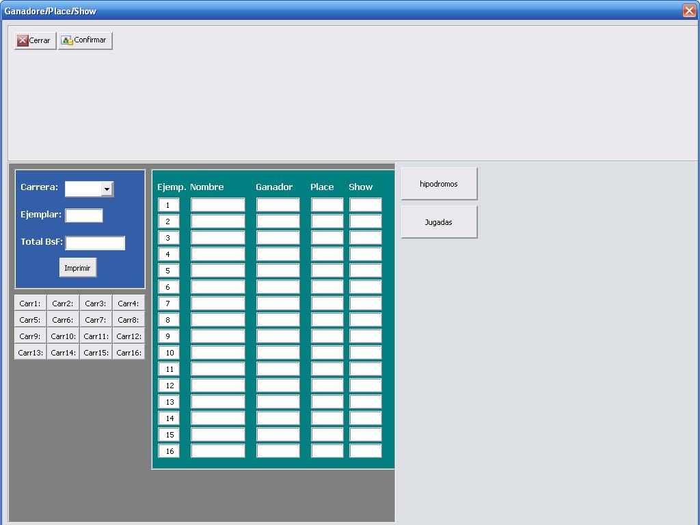This screenshot has height=525, width=700.
Task: Select the Carr6: button
Action: click(x=63, y=320)
